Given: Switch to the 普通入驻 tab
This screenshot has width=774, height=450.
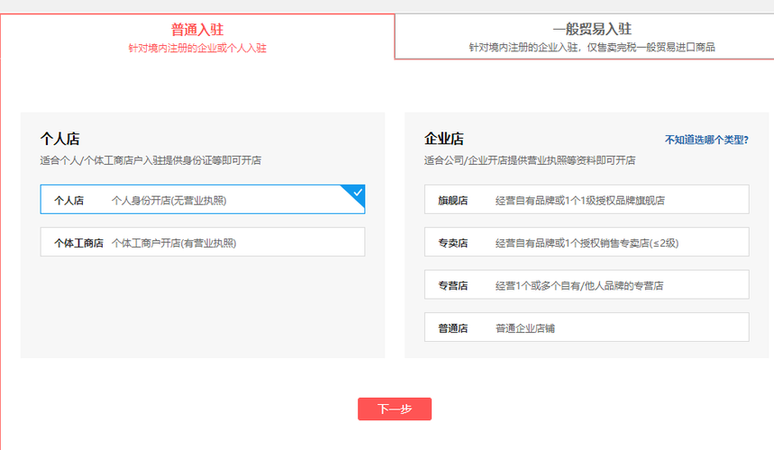Looking at the screenshot, I should tap(196, 30).
